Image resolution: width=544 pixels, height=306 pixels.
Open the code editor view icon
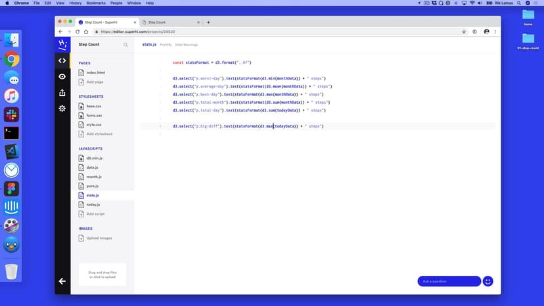point(62,60)
